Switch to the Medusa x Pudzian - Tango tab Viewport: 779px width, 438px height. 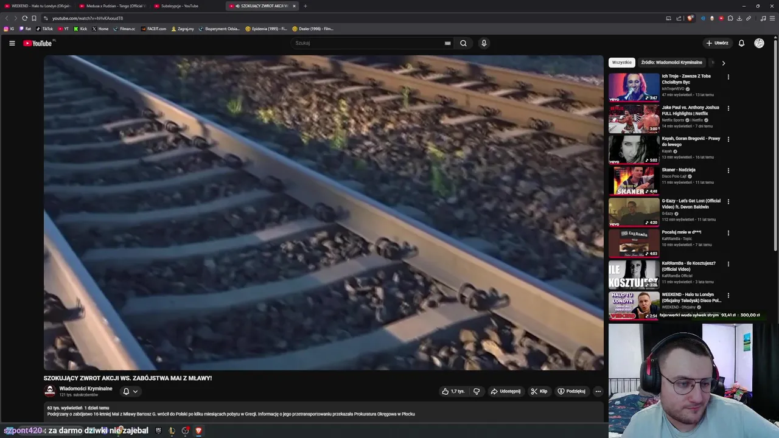113,6
